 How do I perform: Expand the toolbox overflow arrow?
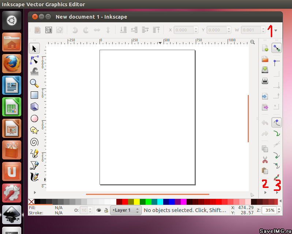35,192
